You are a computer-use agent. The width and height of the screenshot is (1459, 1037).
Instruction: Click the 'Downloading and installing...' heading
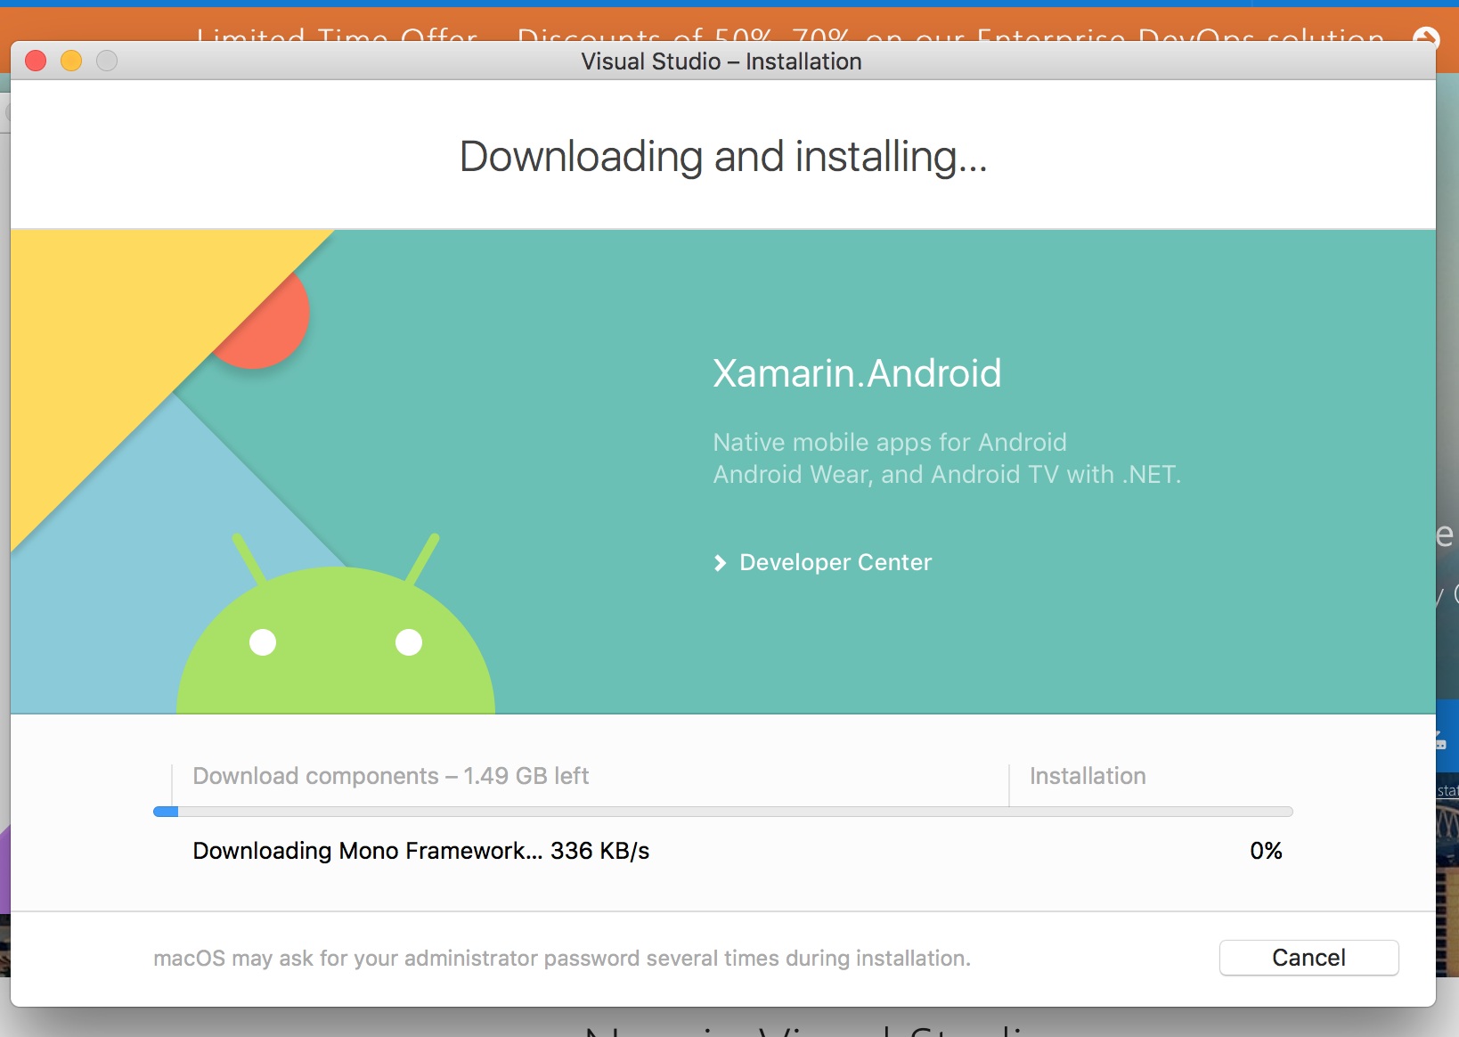[723, 157]
